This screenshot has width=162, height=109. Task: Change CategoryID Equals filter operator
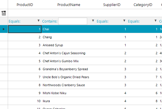[134, 21]
